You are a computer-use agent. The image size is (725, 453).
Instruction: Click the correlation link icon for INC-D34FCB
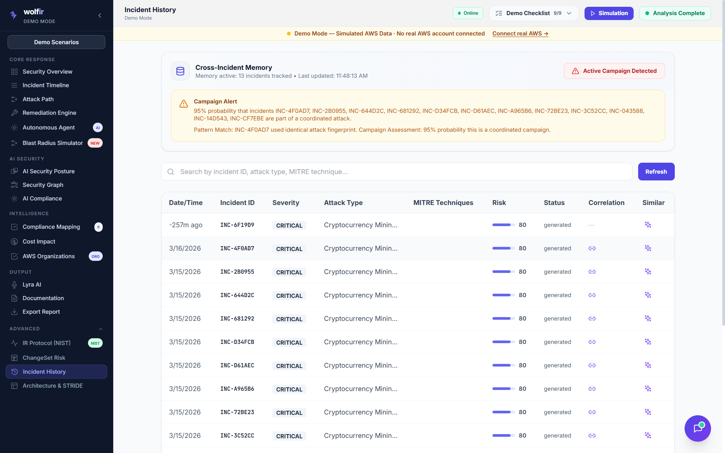(592, 342)
